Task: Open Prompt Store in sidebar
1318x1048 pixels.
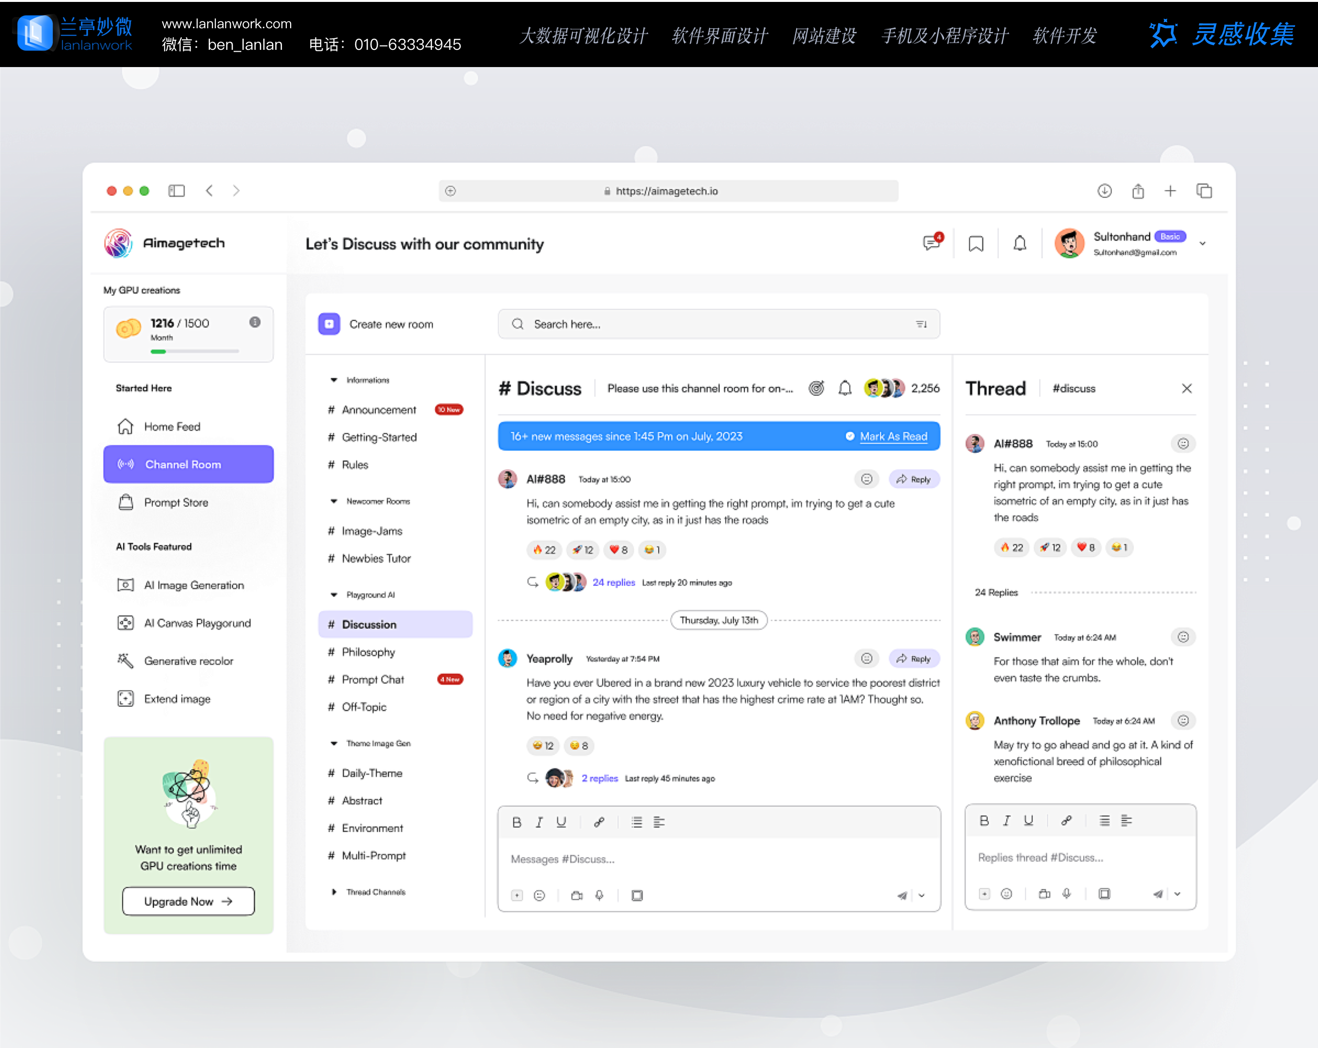Action: coord(176,502)
